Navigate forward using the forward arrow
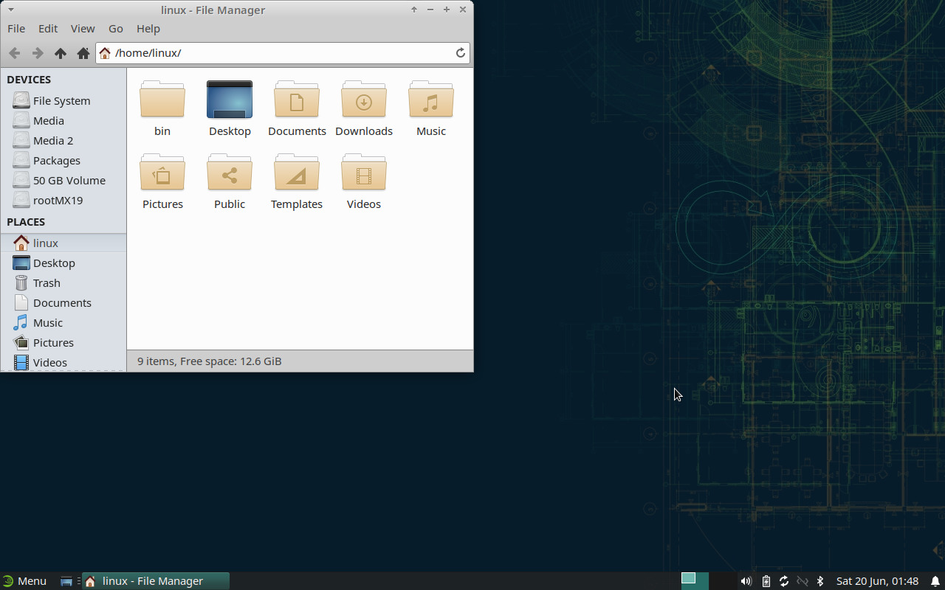 tap(37, 52)
